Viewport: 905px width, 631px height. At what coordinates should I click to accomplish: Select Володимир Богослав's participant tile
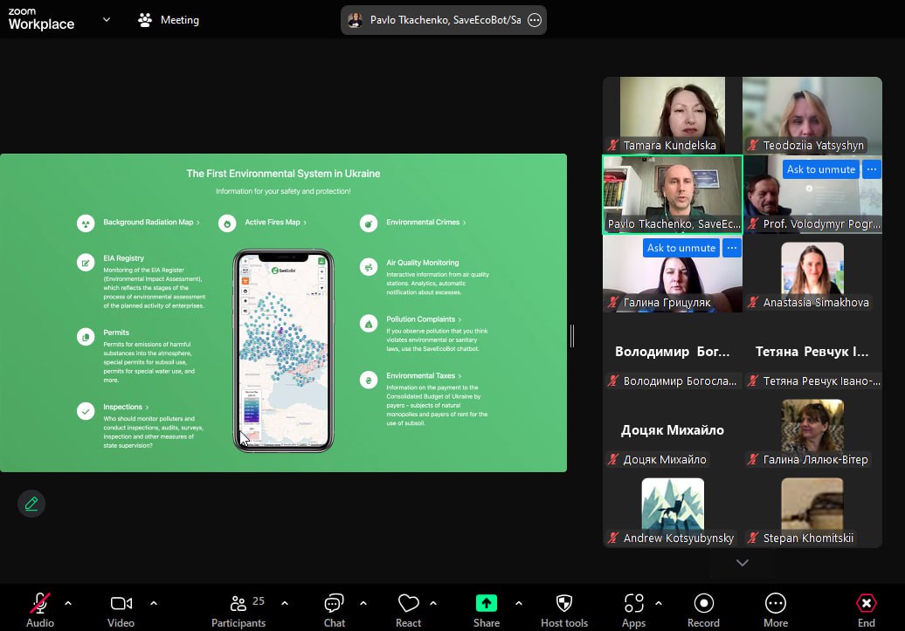click(x=673, y=352)
